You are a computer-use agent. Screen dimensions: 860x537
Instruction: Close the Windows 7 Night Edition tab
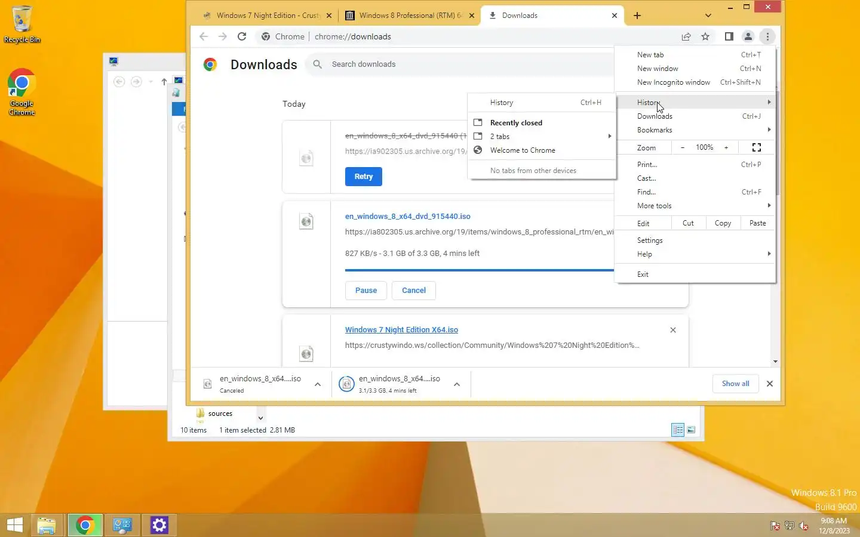(328, 16)
